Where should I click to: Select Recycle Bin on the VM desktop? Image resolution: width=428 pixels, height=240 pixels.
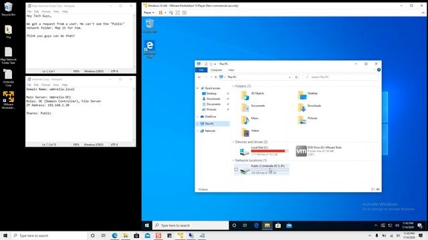150,25
